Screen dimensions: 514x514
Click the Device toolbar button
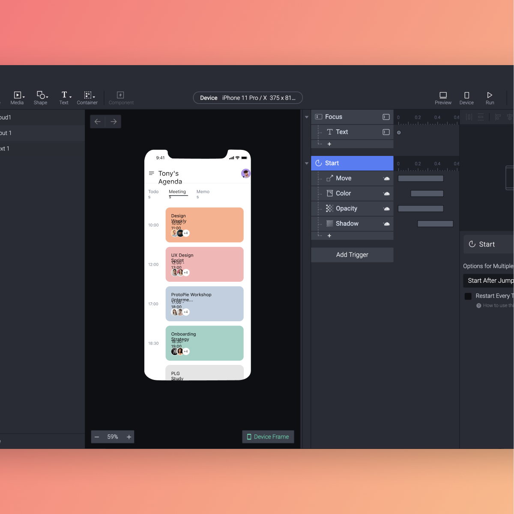pyautogui.click(x=466, y=98)
